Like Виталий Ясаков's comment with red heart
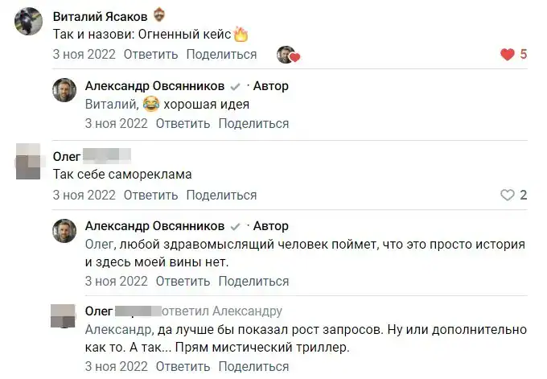 pos(507,55)
